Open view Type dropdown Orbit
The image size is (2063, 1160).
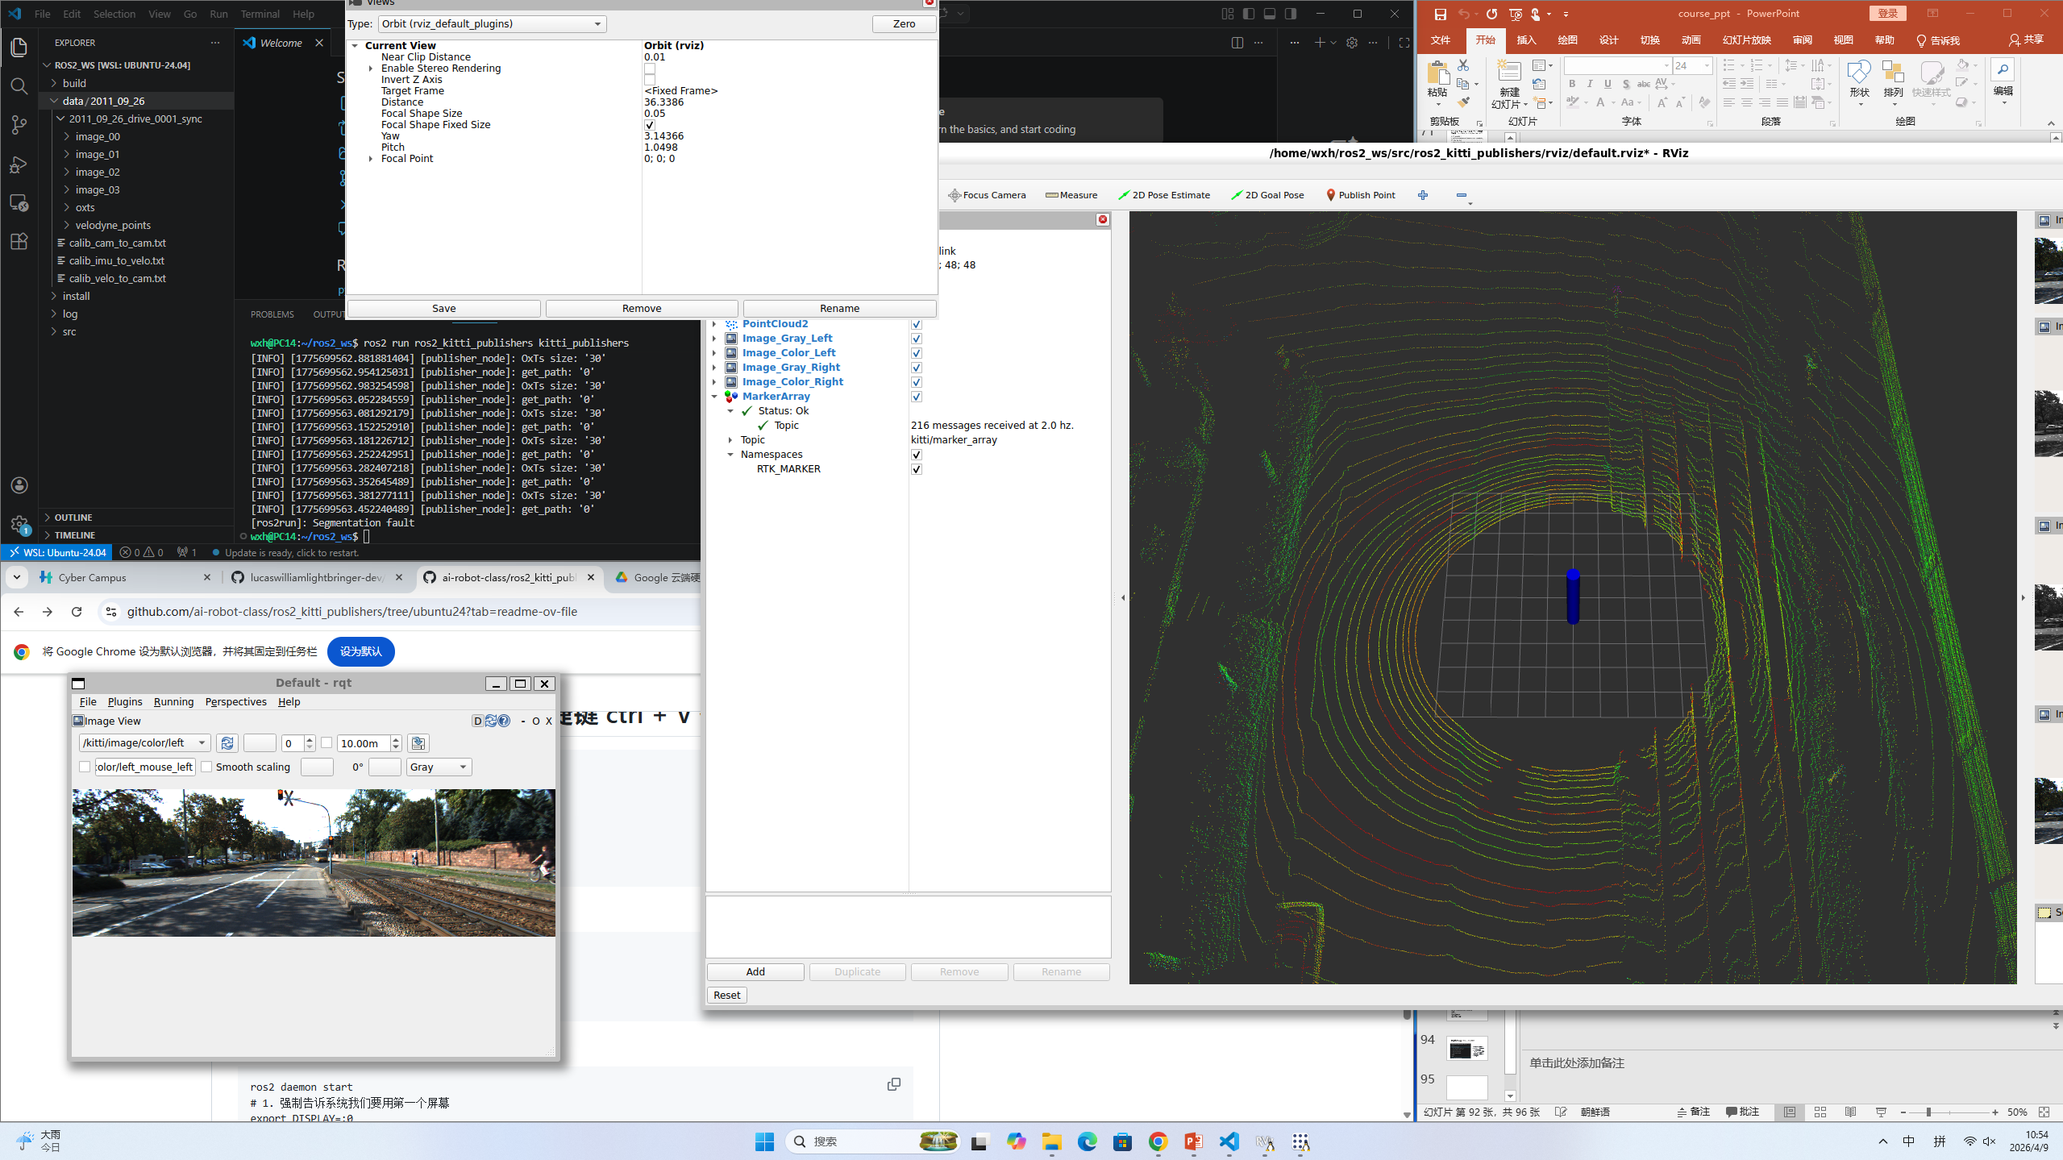pyautogui.click(x=492, y=24)
